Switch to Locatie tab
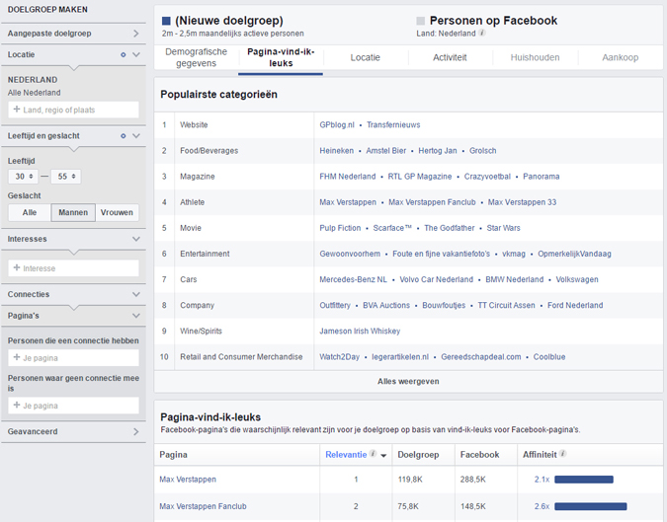The image size is (667, 522). [x=366, y=57]
